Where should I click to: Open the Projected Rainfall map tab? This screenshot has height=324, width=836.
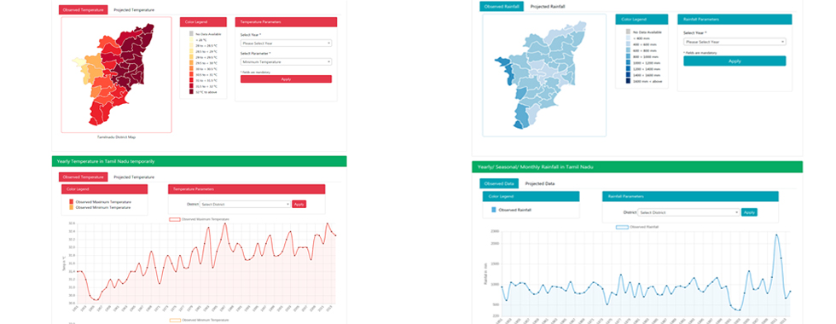pyautogui.click(x=548, y=7)
